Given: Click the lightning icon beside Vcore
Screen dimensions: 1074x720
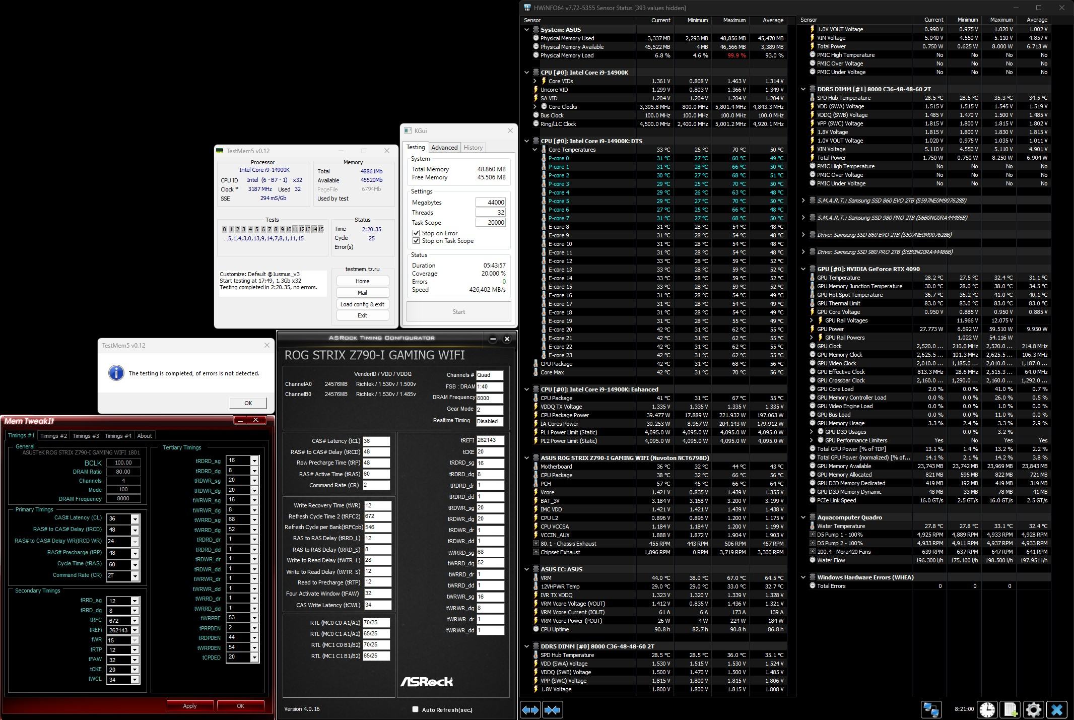Looking at the screenshot, I should tap(535, 492).
